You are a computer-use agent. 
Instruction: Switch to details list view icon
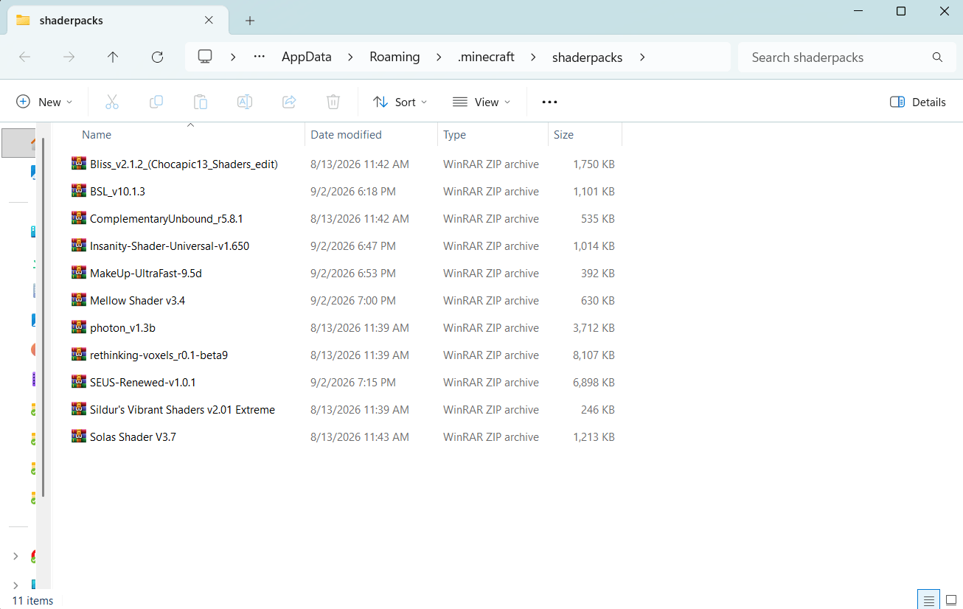(x=928, y=600)
